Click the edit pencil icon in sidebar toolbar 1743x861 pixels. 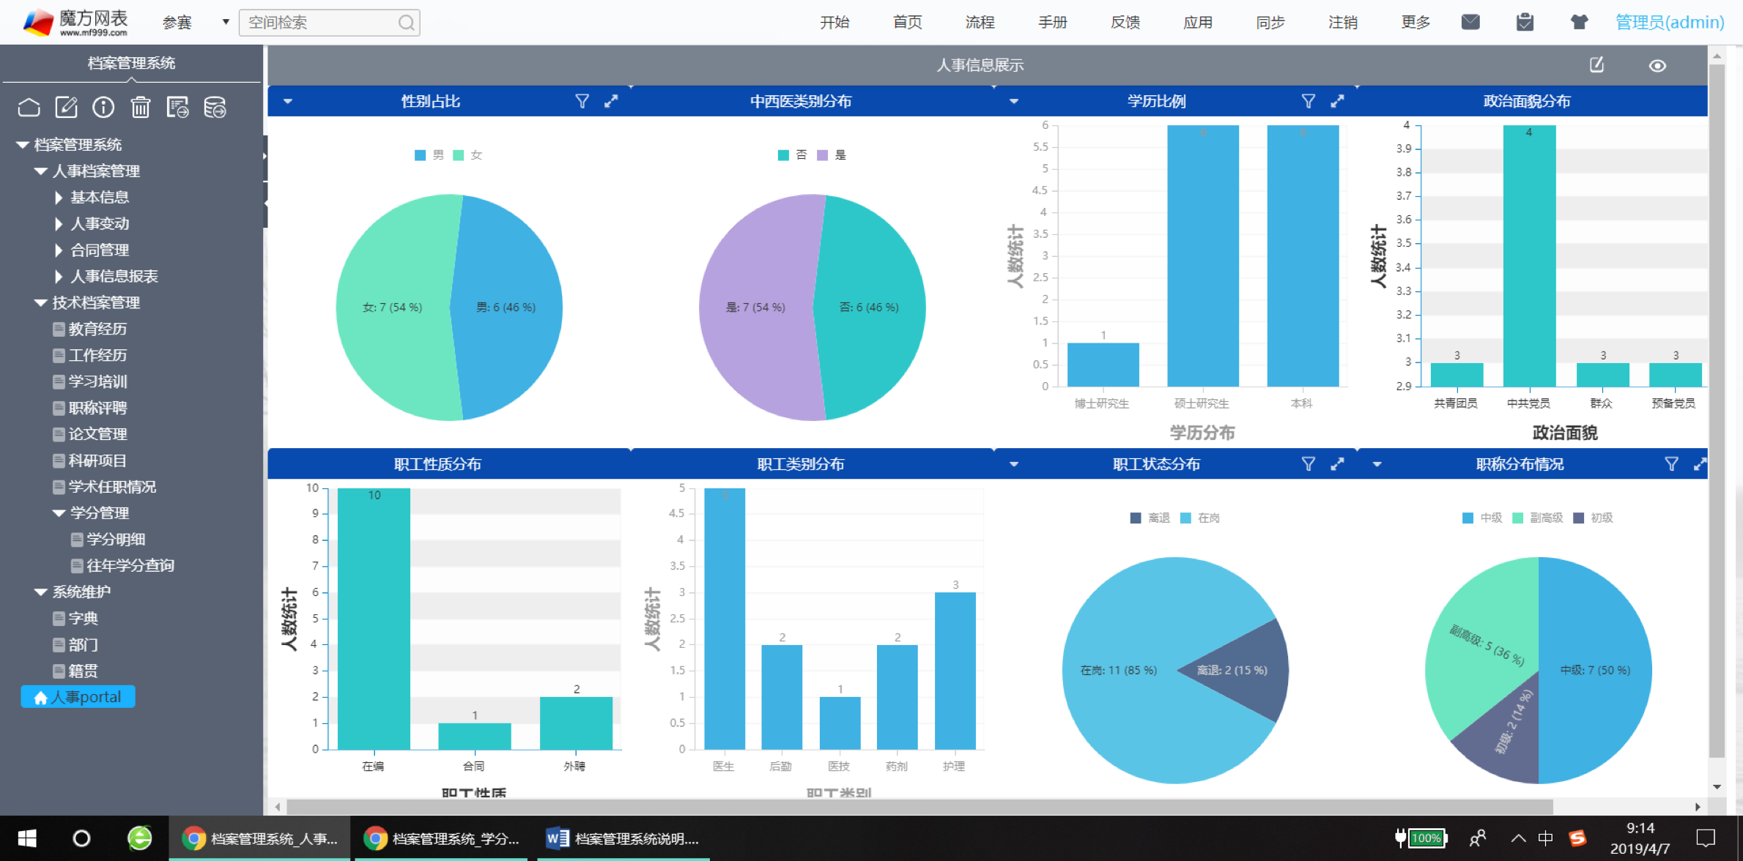tap(66, 108)
